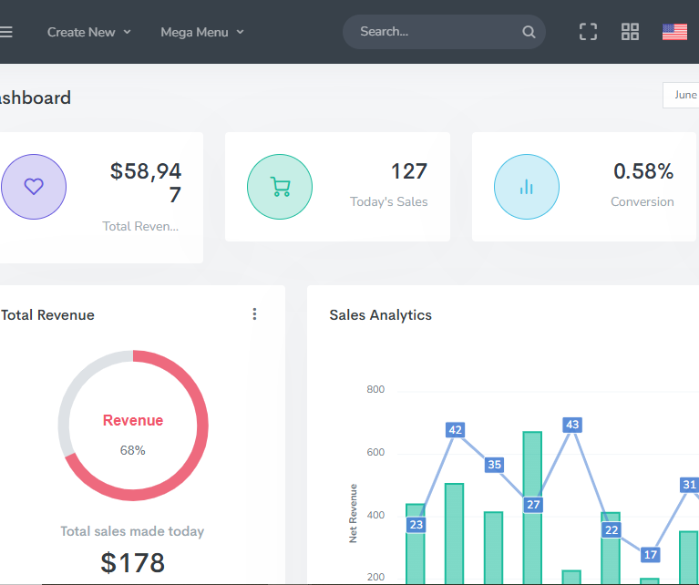
Task: Click the bar chart Conversion icon
Action: 527,187
